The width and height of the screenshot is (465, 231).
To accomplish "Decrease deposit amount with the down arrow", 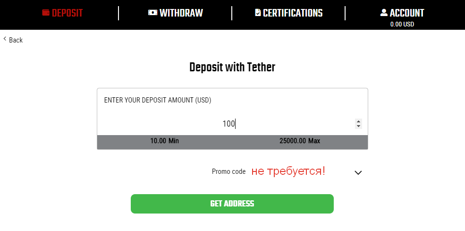I will point(358,126).
